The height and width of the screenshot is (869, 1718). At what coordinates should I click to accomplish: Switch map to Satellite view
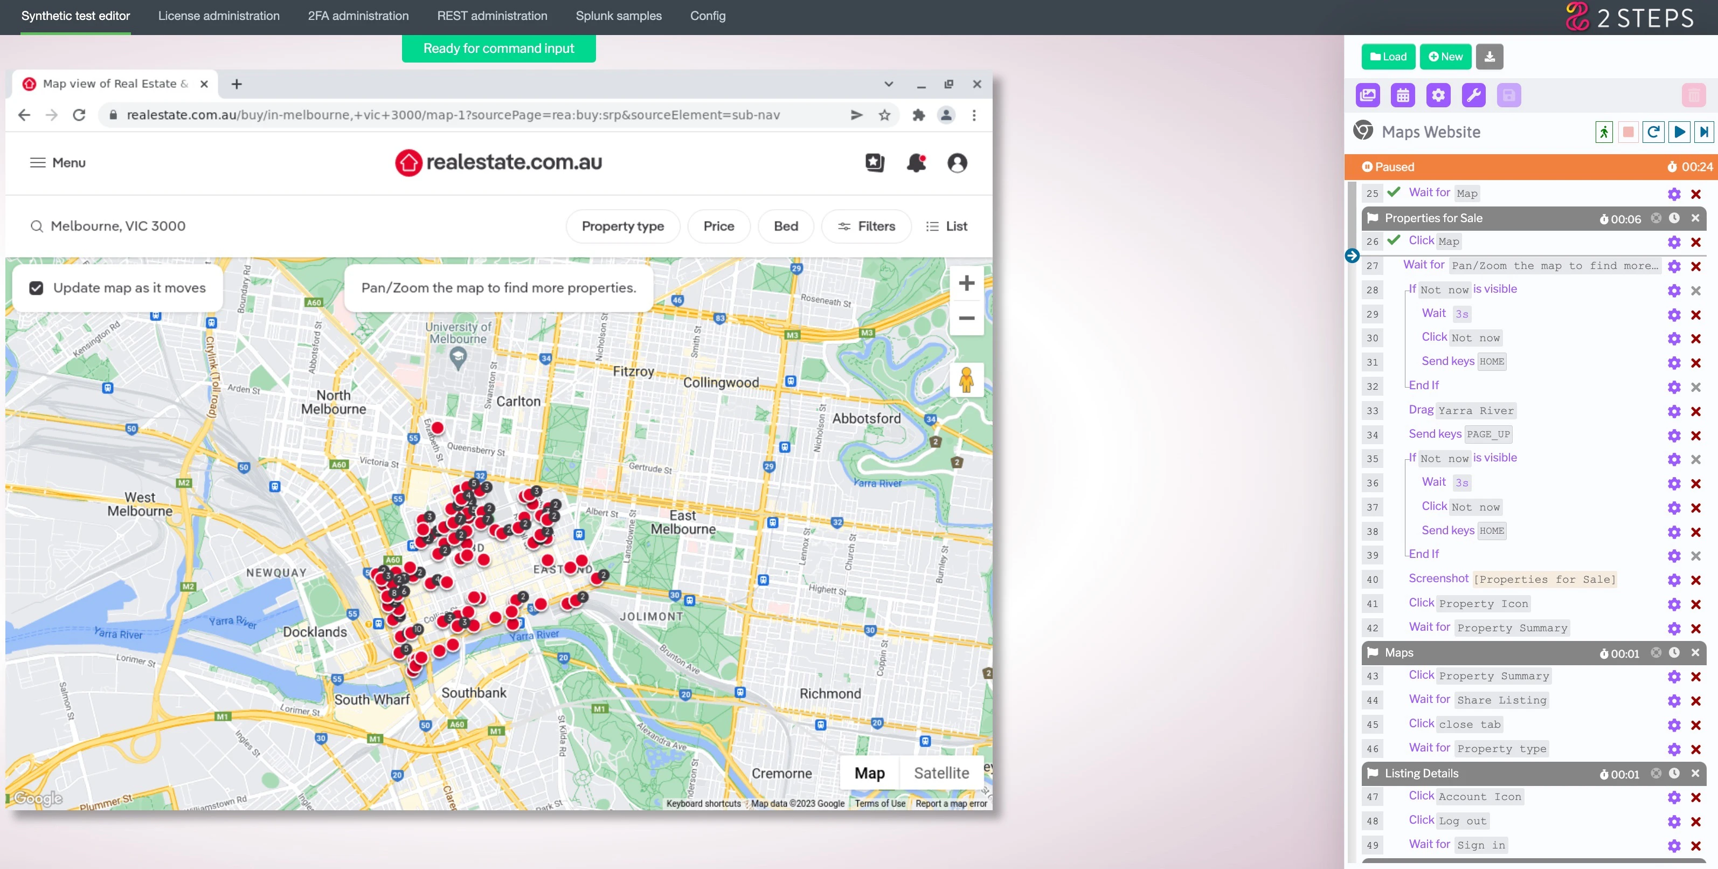(941, 773)
